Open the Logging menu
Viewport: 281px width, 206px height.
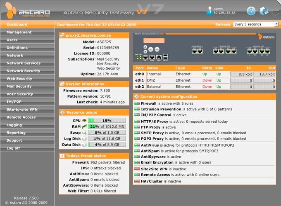click(x=27, y=125)
